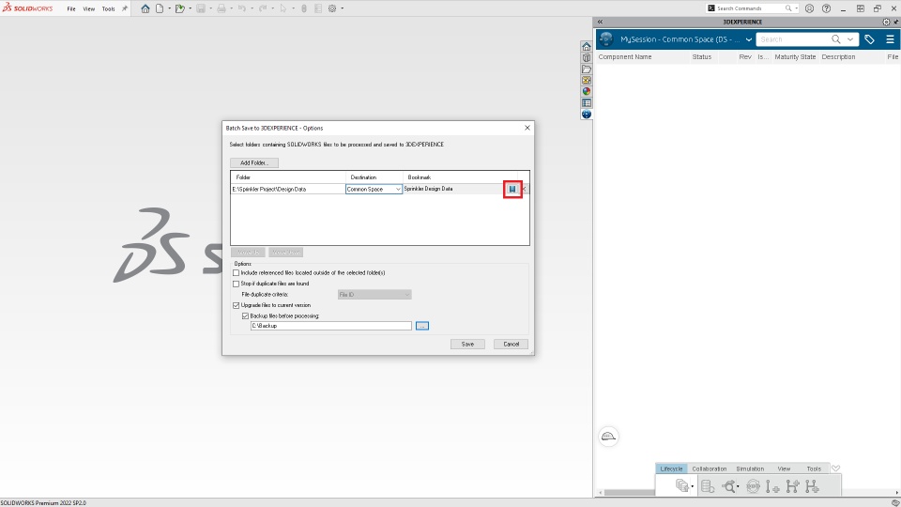Click the Add Folder button
901x507 pixels.
(x=254, y=163)
